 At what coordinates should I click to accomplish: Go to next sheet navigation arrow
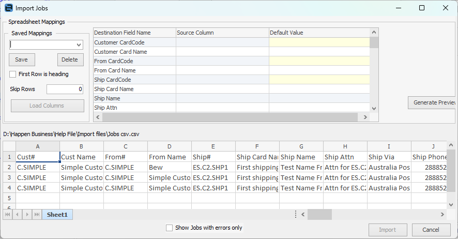coord(27,215)
